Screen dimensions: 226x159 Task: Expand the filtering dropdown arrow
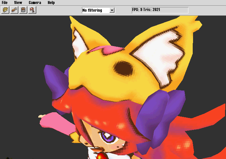click(x=112, y=10)
